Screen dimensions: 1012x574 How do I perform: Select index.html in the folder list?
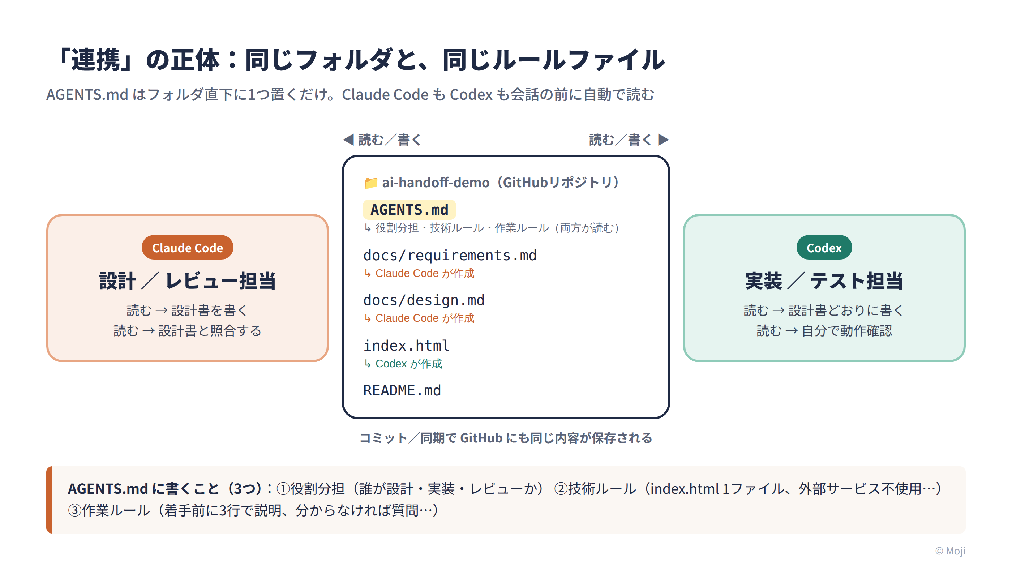(x=406, y=345)
